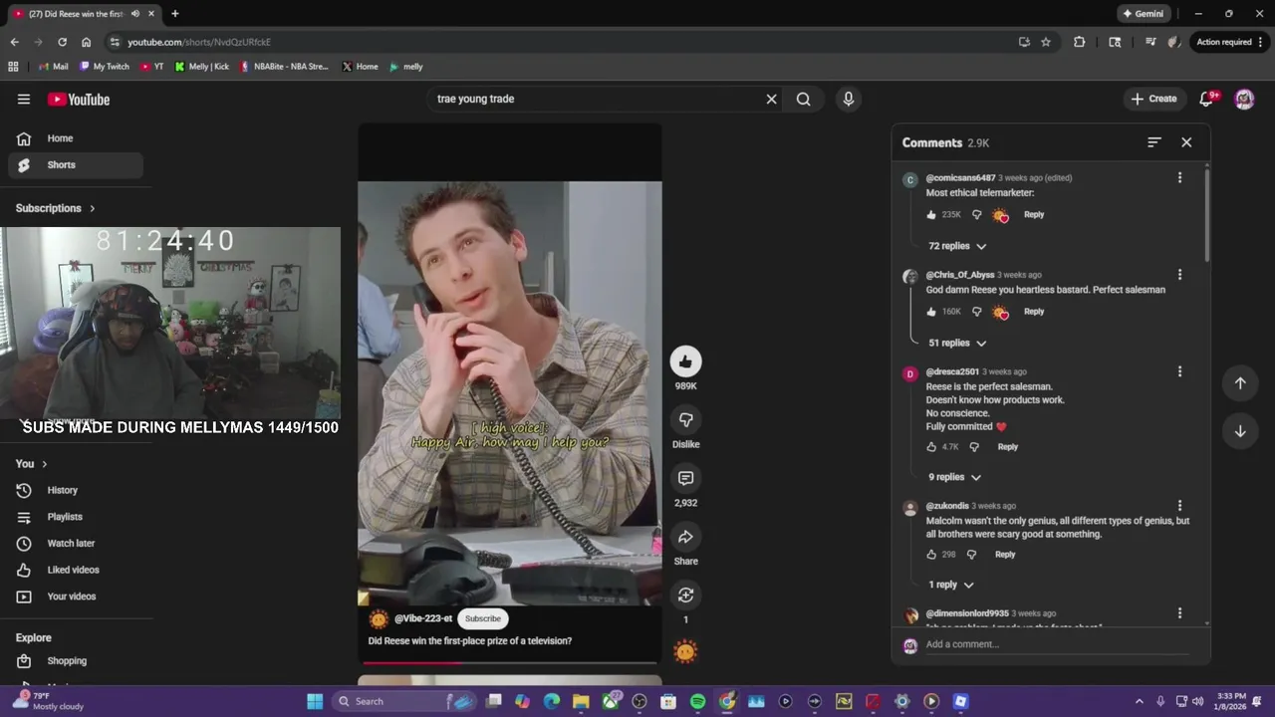This screenshot has height=717, width=1275.
Task: Open Shopping under Explore
Action: [x=76, y=661]
